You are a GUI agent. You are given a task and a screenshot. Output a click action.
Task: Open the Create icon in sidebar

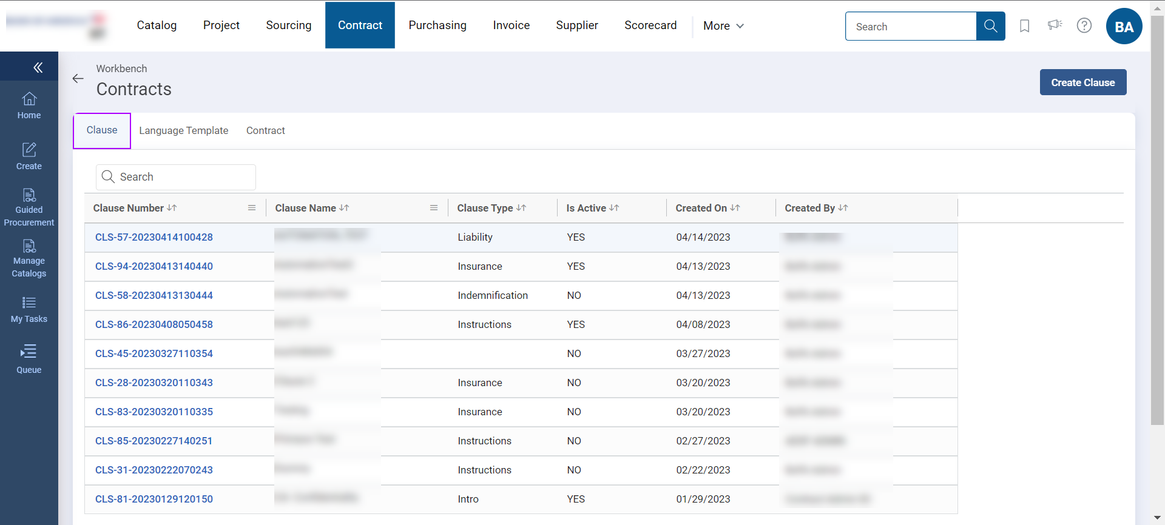click(29, 156)
